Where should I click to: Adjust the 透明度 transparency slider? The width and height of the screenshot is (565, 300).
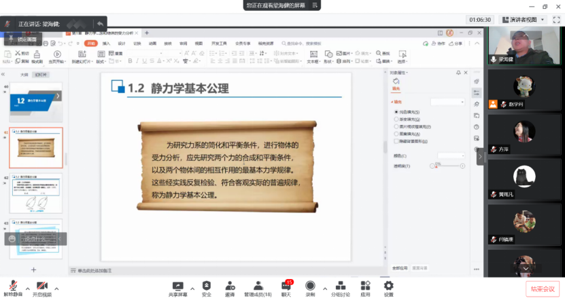[x=436, y=166]
